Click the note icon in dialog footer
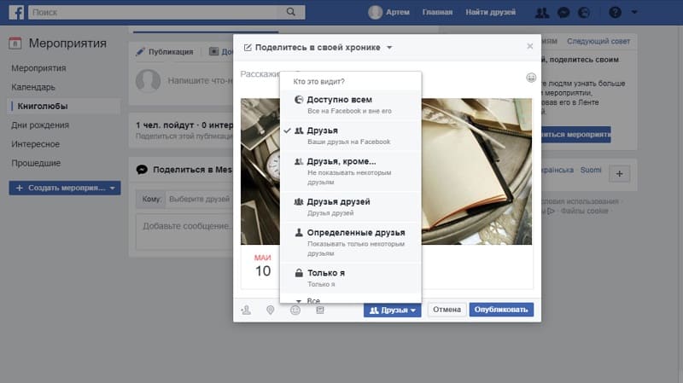Screen dimensions: 683x383 point(320,310)
